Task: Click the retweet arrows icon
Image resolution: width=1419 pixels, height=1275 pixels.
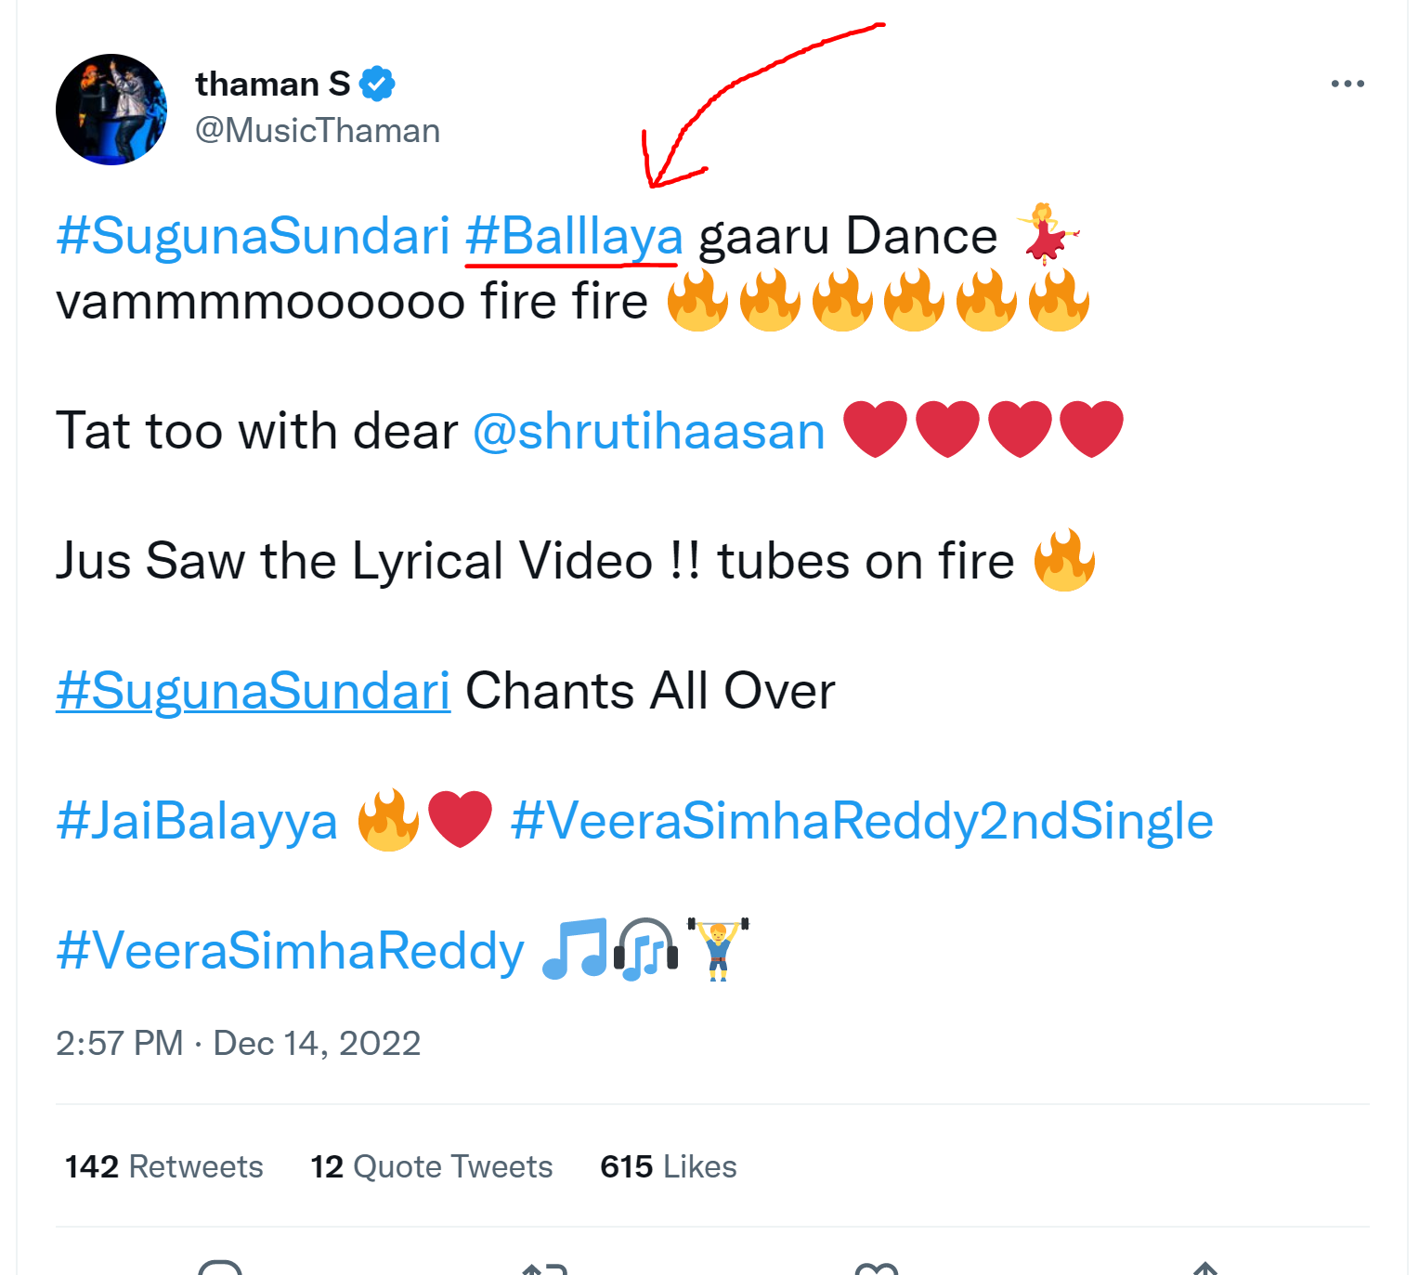Action: click(x=544, y=1267)
